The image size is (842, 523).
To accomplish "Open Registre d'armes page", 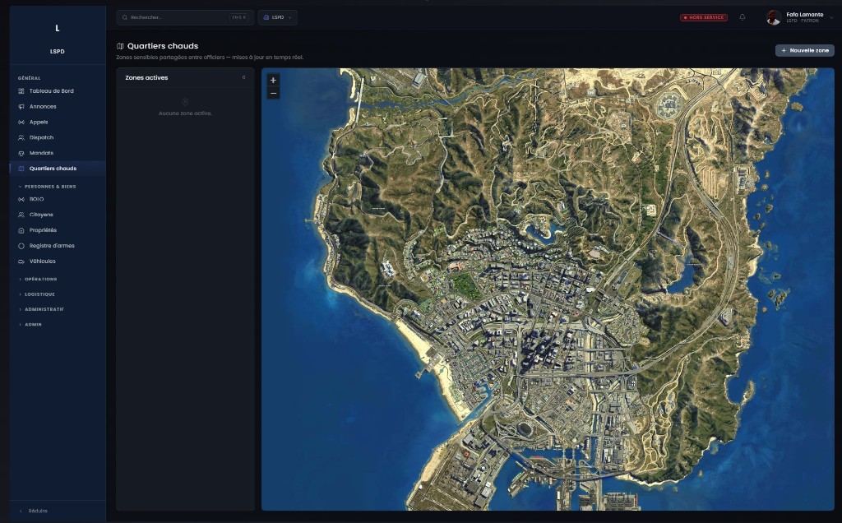I will tap(58, 246).
